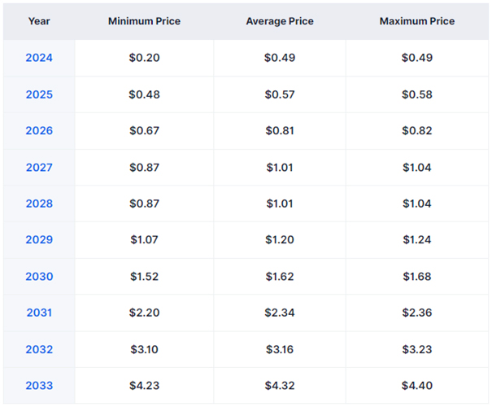Select the 2026 year link

pos(39,131)
